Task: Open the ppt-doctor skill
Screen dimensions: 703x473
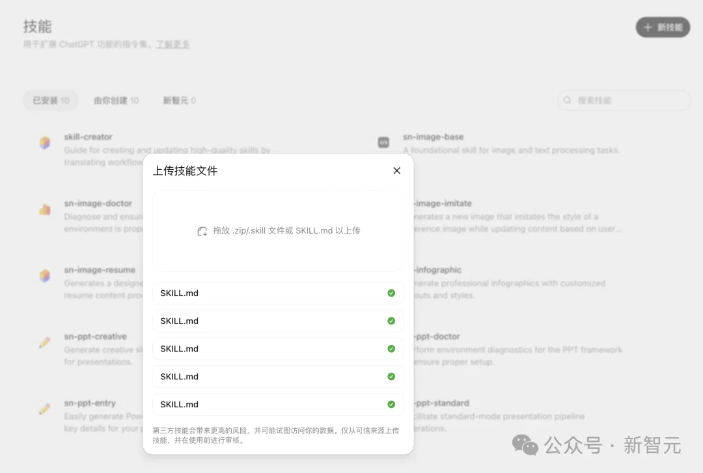Action: click(437, 336)
